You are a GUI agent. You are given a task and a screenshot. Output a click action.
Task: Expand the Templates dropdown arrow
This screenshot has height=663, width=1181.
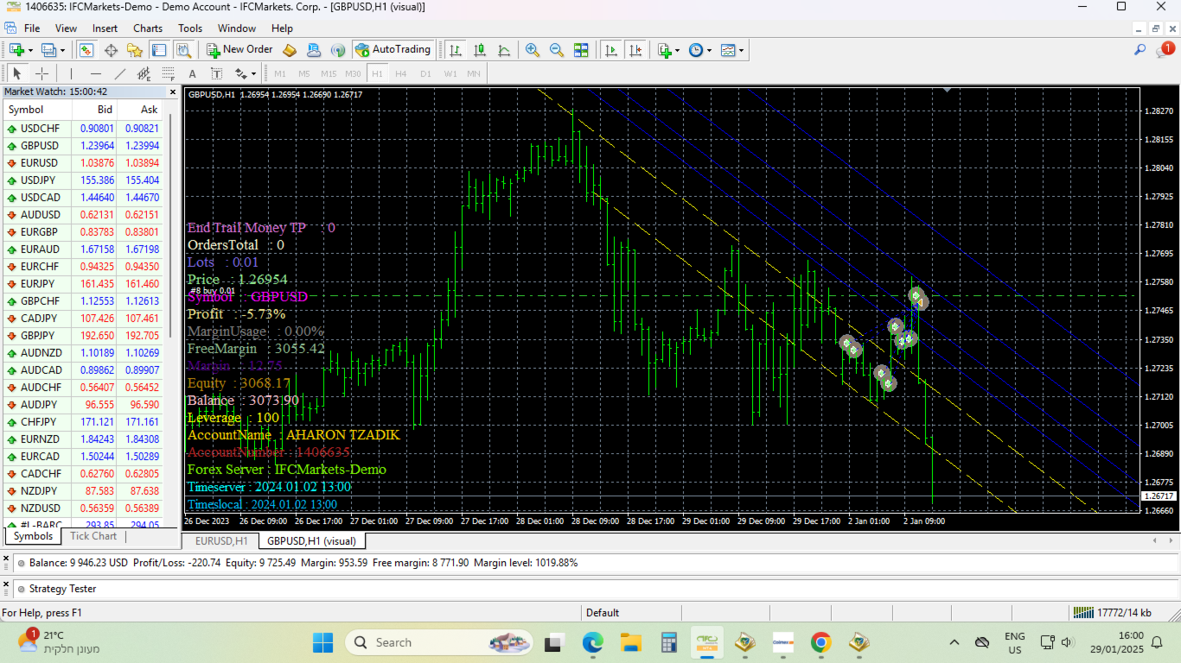741,50
